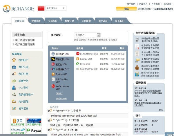Select 西联汇款 USD payment option

click(62, 59)
